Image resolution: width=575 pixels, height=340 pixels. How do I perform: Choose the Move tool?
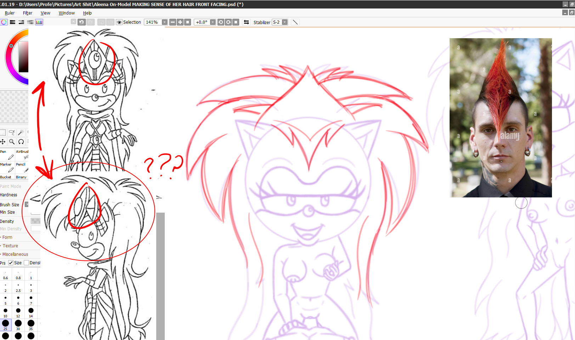(3, 142)
